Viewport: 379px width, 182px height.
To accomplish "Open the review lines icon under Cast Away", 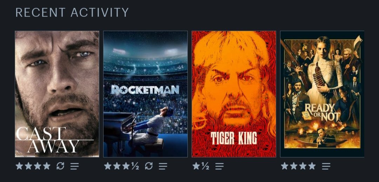I will point(75,166).
